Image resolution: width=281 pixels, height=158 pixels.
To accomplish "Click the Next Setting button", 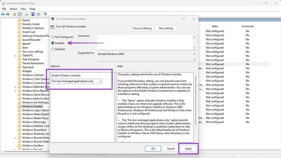I will tap(166, 28).
